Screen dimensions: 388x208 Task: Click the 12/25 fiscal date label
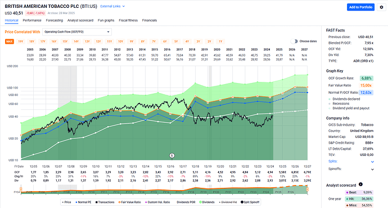[x=282, y=167]
